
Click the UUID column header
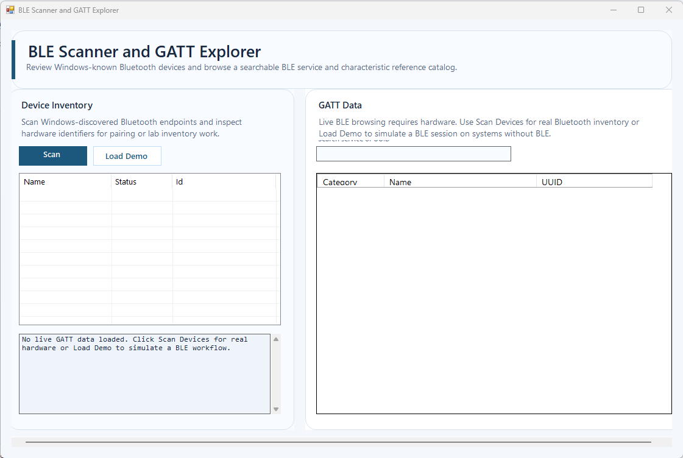point(594,181)
